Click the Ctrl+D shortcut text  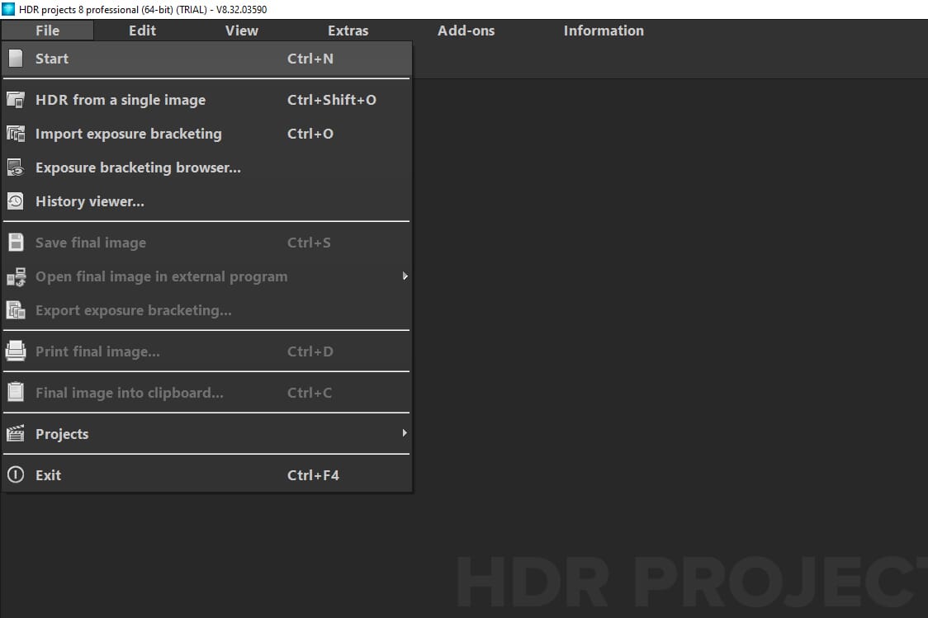click(310, 351)
